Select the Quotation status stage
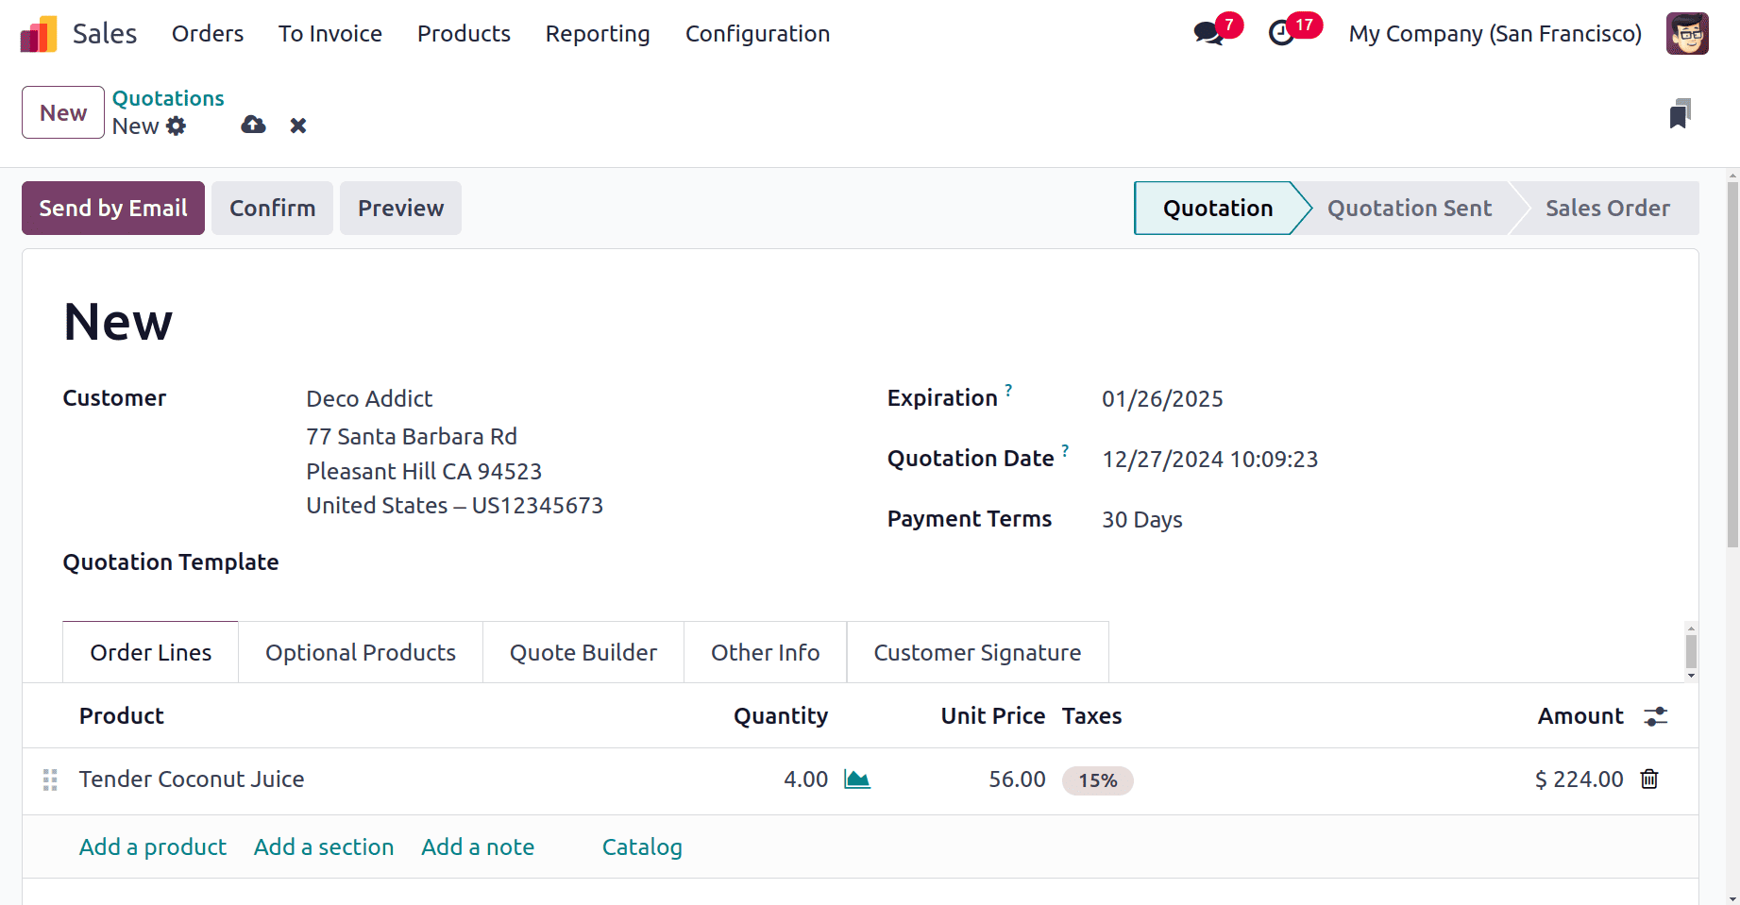The height and width of the screenshot is (905, 1740). tap(1218, 208)
